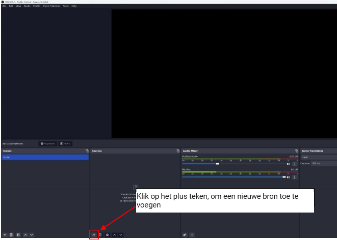Click the OBS logo in title bar
This screenshot has width=337, height=240.
tap(3, 2)
